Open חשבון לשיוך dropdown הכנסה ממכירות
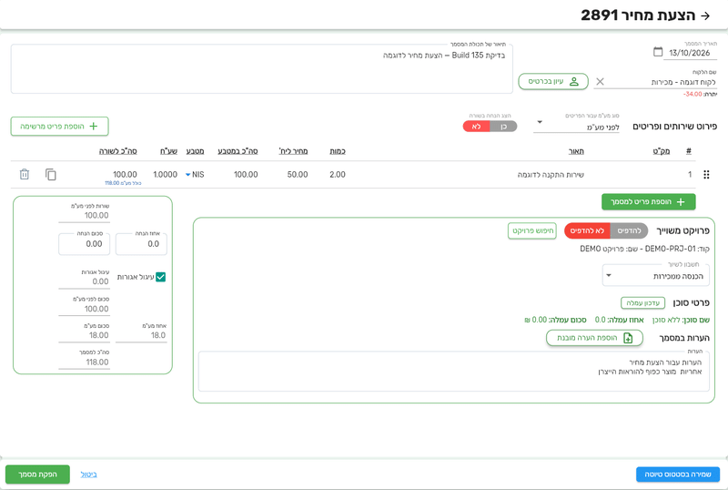Image resolution: width=728 pixels, height=490 pixels. pyautogui.click(x=655, y=276)
